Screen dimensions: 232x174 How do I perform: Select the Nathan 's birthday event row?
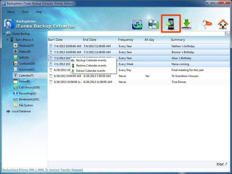tap(139, 46)
